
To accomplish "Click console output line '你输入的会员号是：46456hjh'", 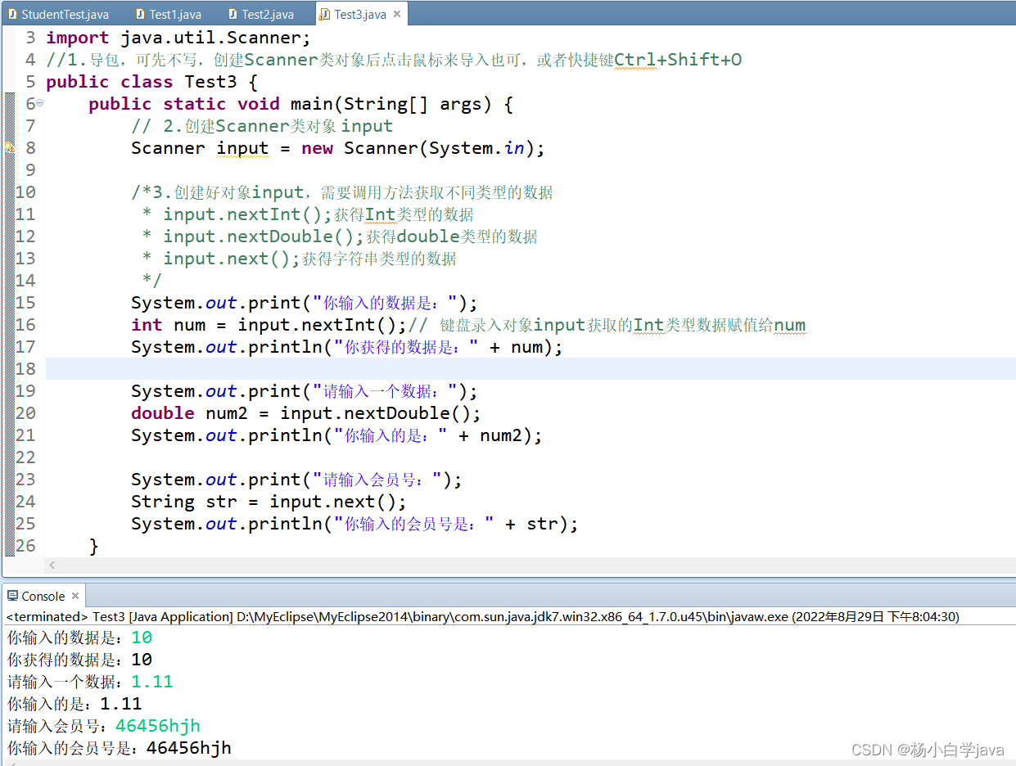I will [x=120, y=748].
